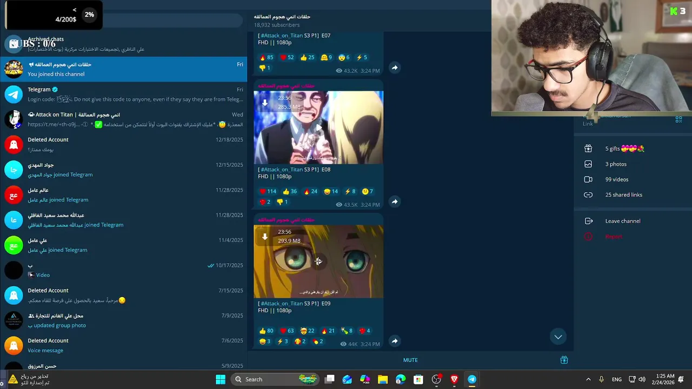Image resolution: width=692 pixels, height=389 pixels.
Task: Switch to Brave browser on the taskbar
Action: (454, 379)
